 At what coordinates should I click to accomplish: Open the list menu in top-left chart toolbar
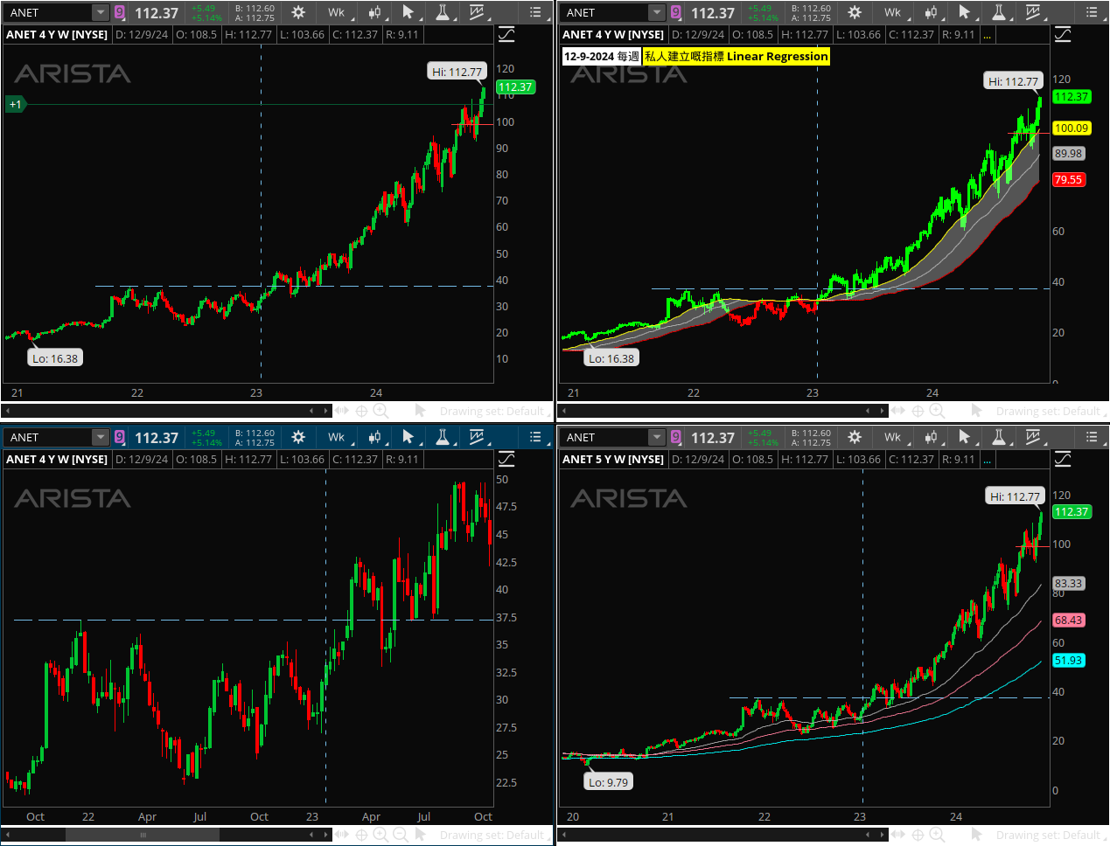pos(535,12)
